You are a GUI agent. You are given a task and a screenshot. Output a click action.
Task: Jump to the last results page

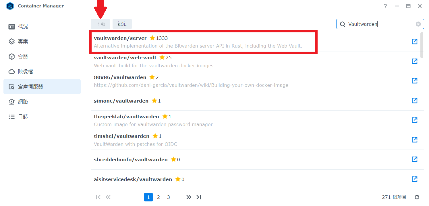tap(199, 197)
